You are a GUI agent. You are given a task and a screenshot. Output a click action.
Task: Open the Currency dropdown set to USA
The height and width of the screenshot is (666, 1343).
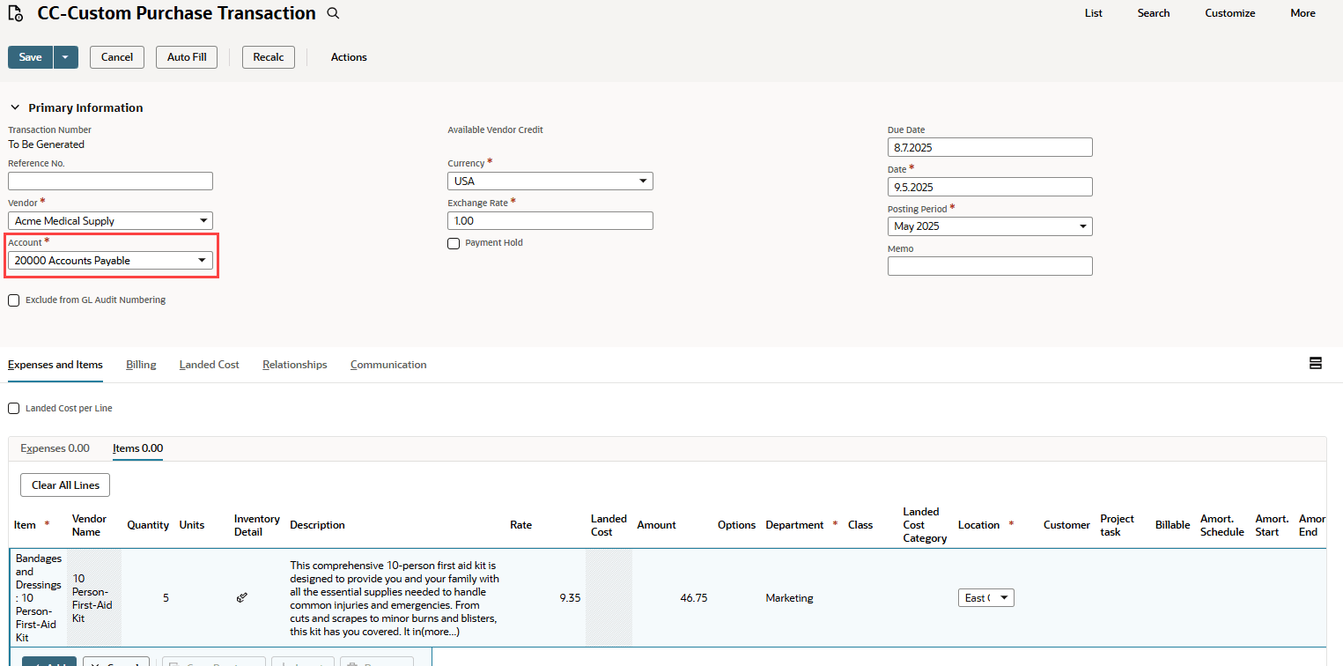[550, 181]
